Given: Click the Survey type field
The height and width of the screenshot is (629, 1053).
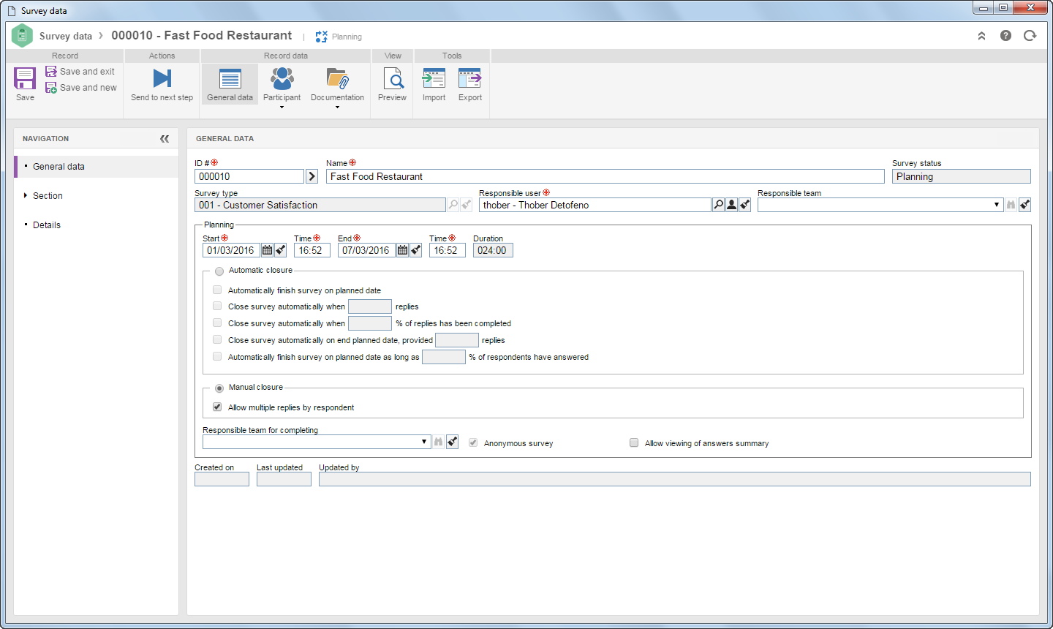Looking at the screenshot, I should 320,205.
